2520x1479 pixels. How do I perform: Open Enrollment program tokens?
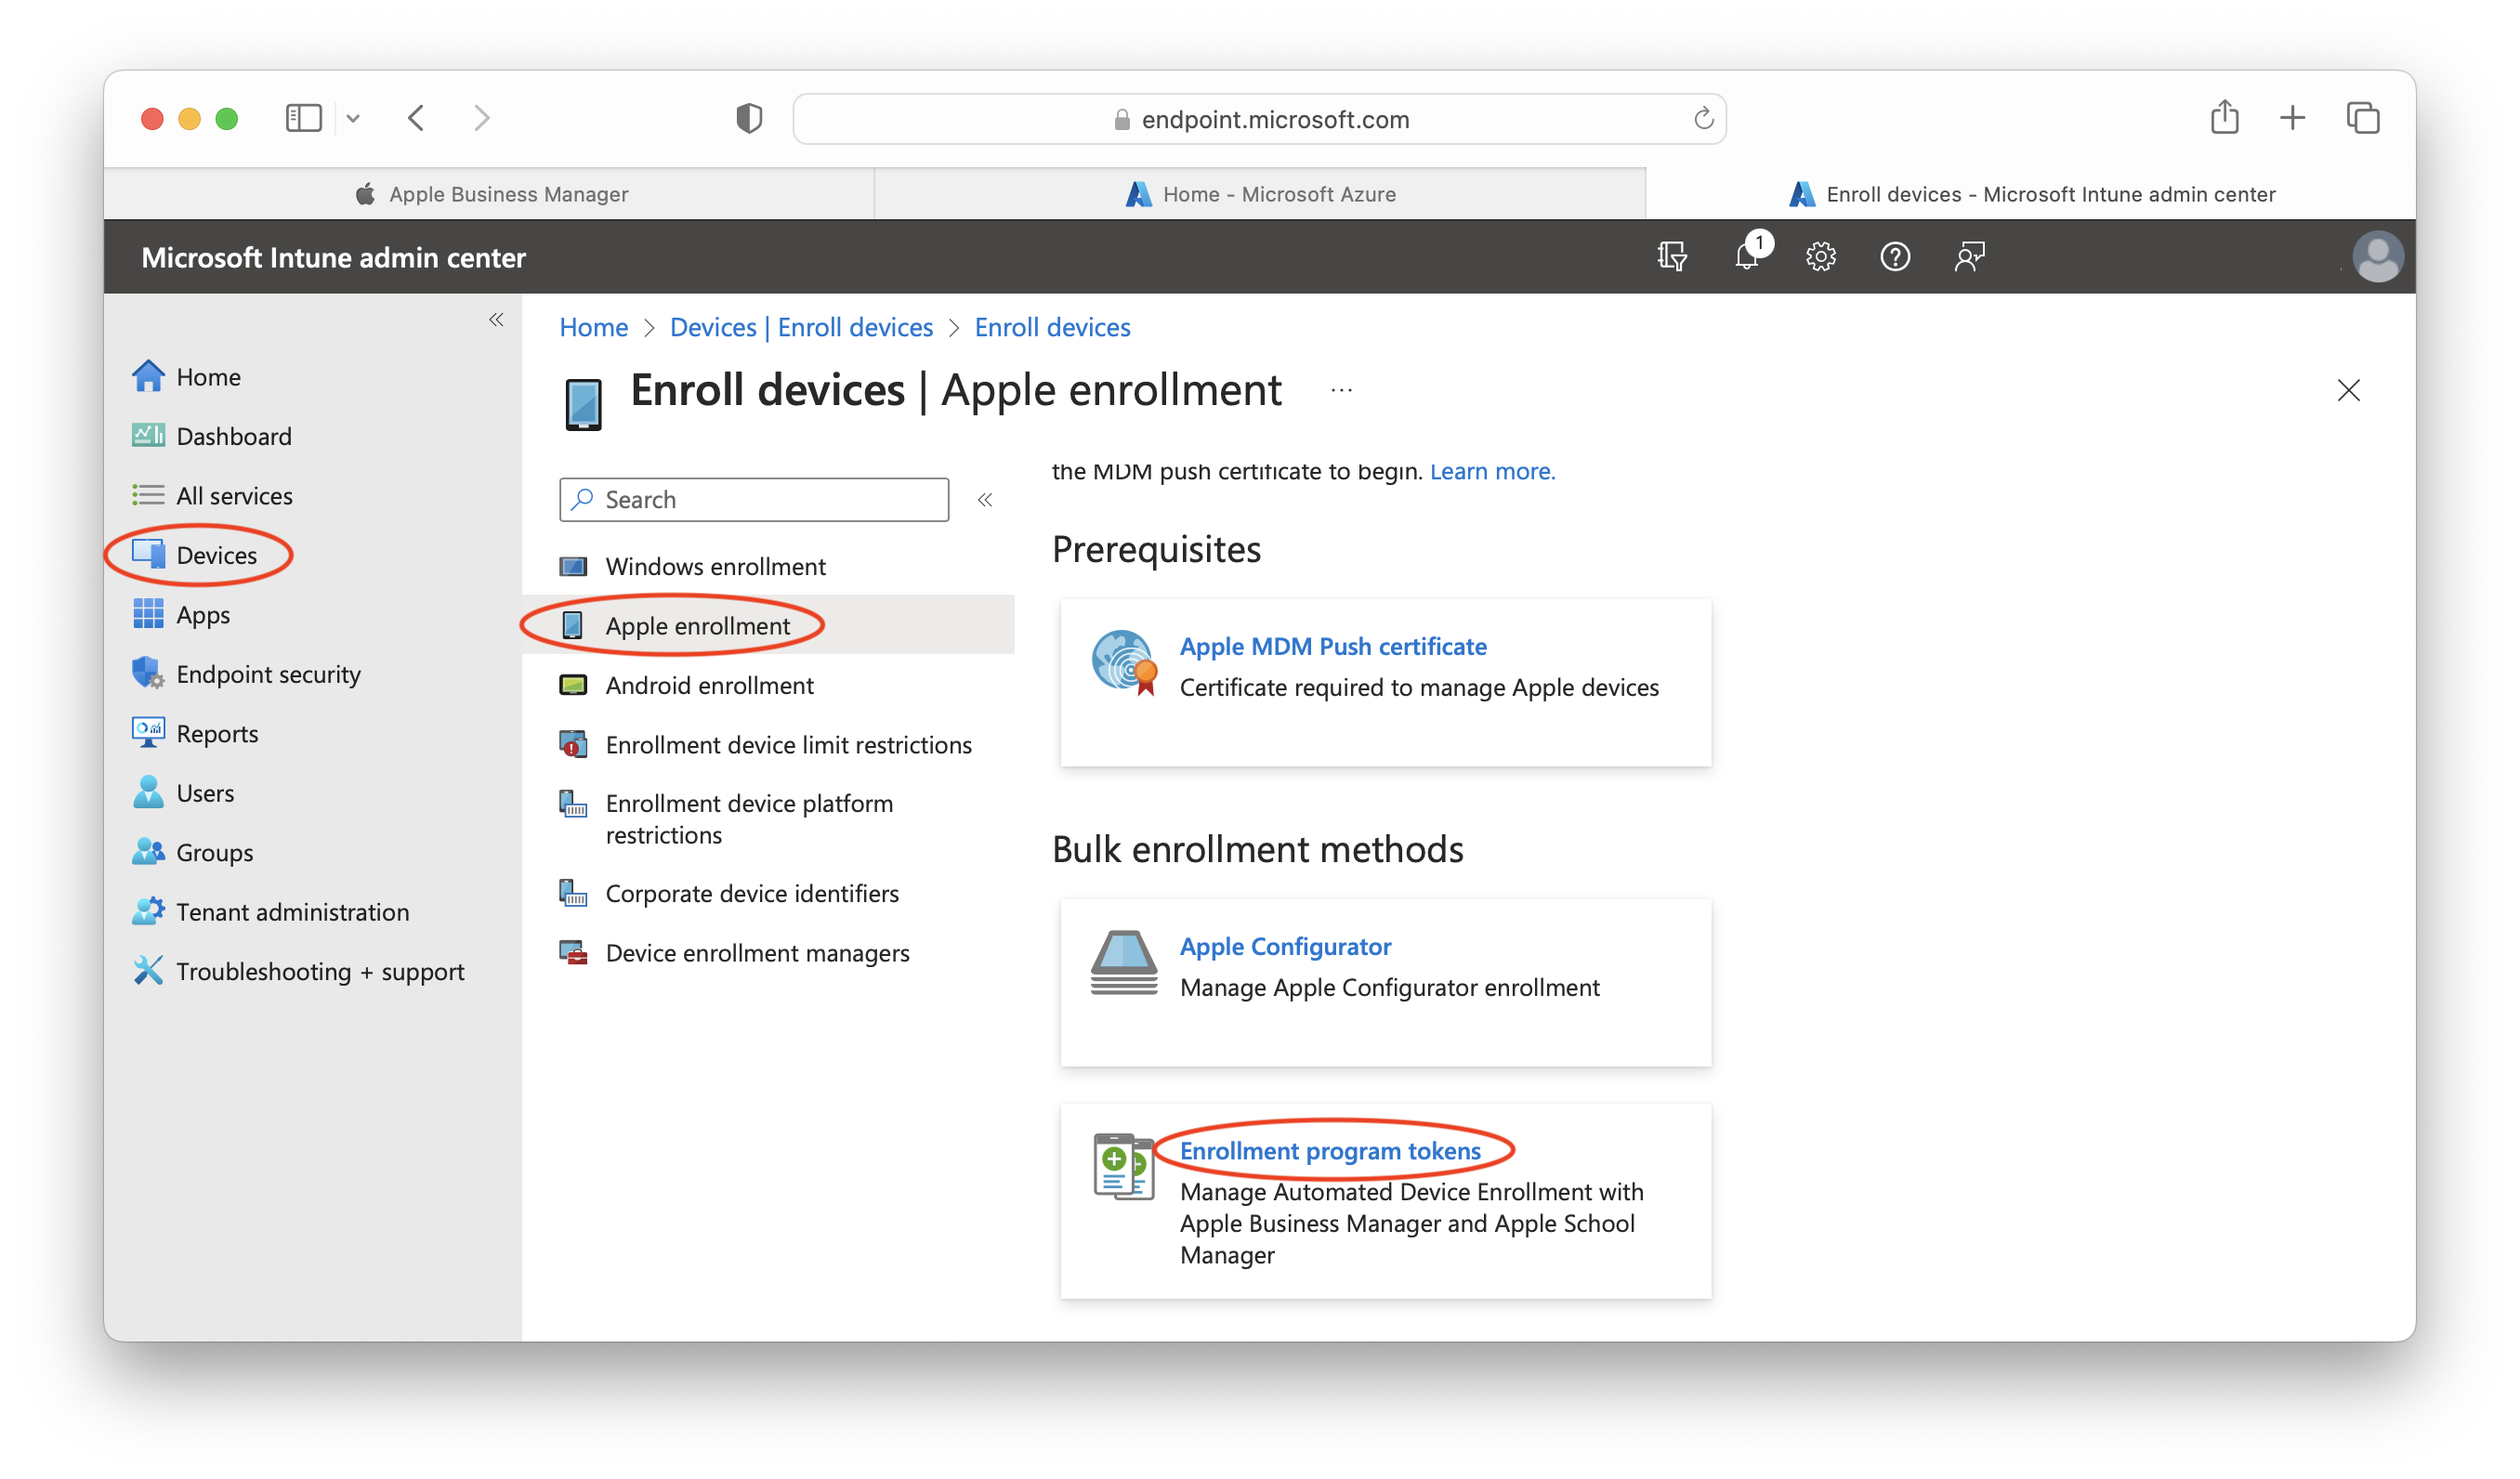pos(1331,1150)
